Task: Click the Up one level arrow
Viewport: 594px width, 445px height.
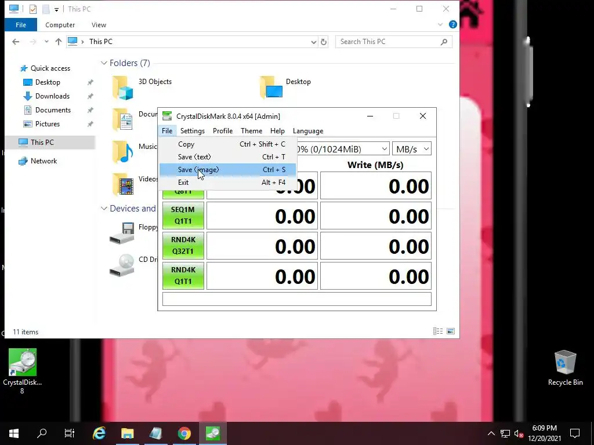Action: pyautogui.click(x=59, y=42)
